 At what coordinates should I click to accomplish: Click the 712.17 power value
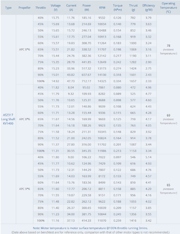point(86,81)
